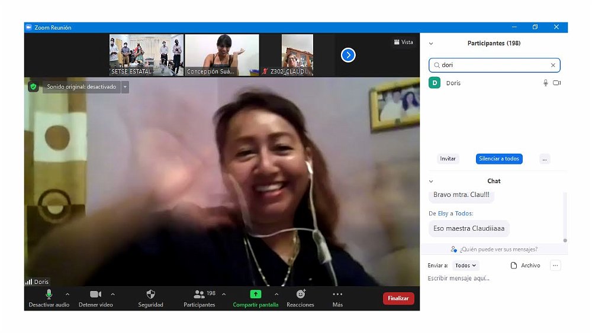Stop camera with Detener video
The image size is (592, 333).
pyautogui.click(x=95, y=294)
